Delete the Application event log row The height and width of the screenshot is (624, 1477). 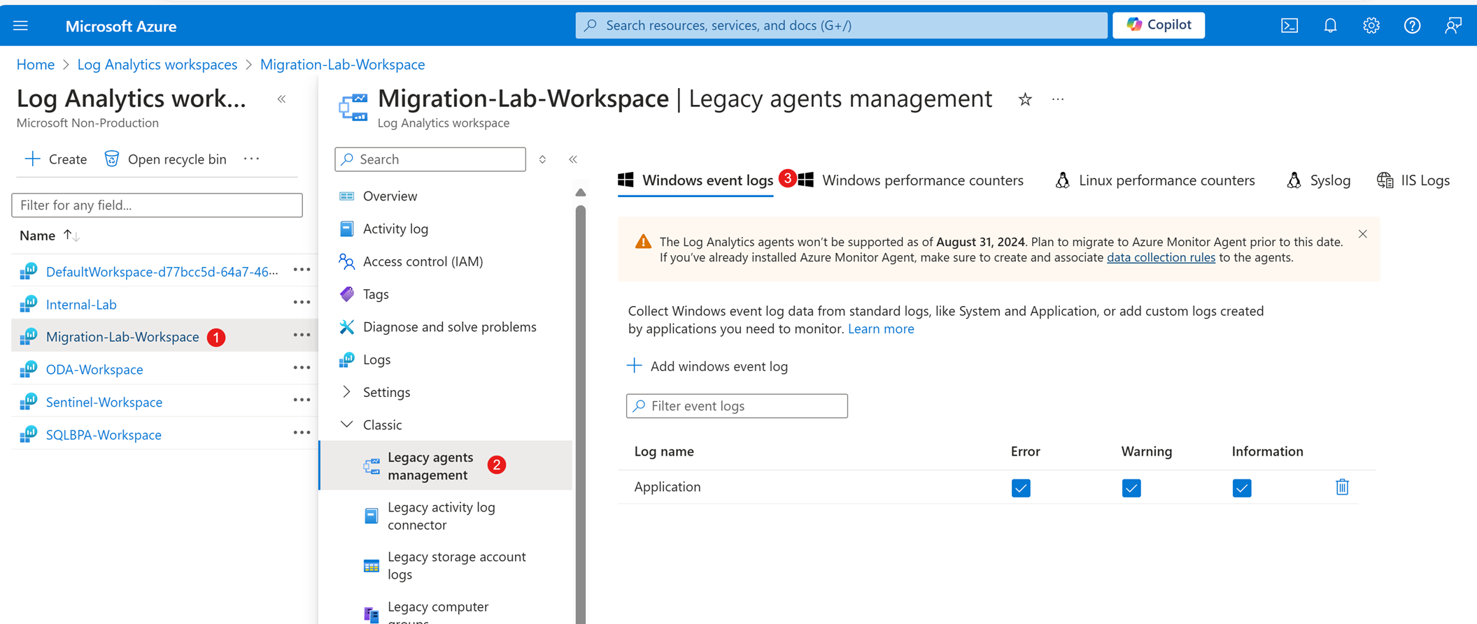coord(1341,487)
